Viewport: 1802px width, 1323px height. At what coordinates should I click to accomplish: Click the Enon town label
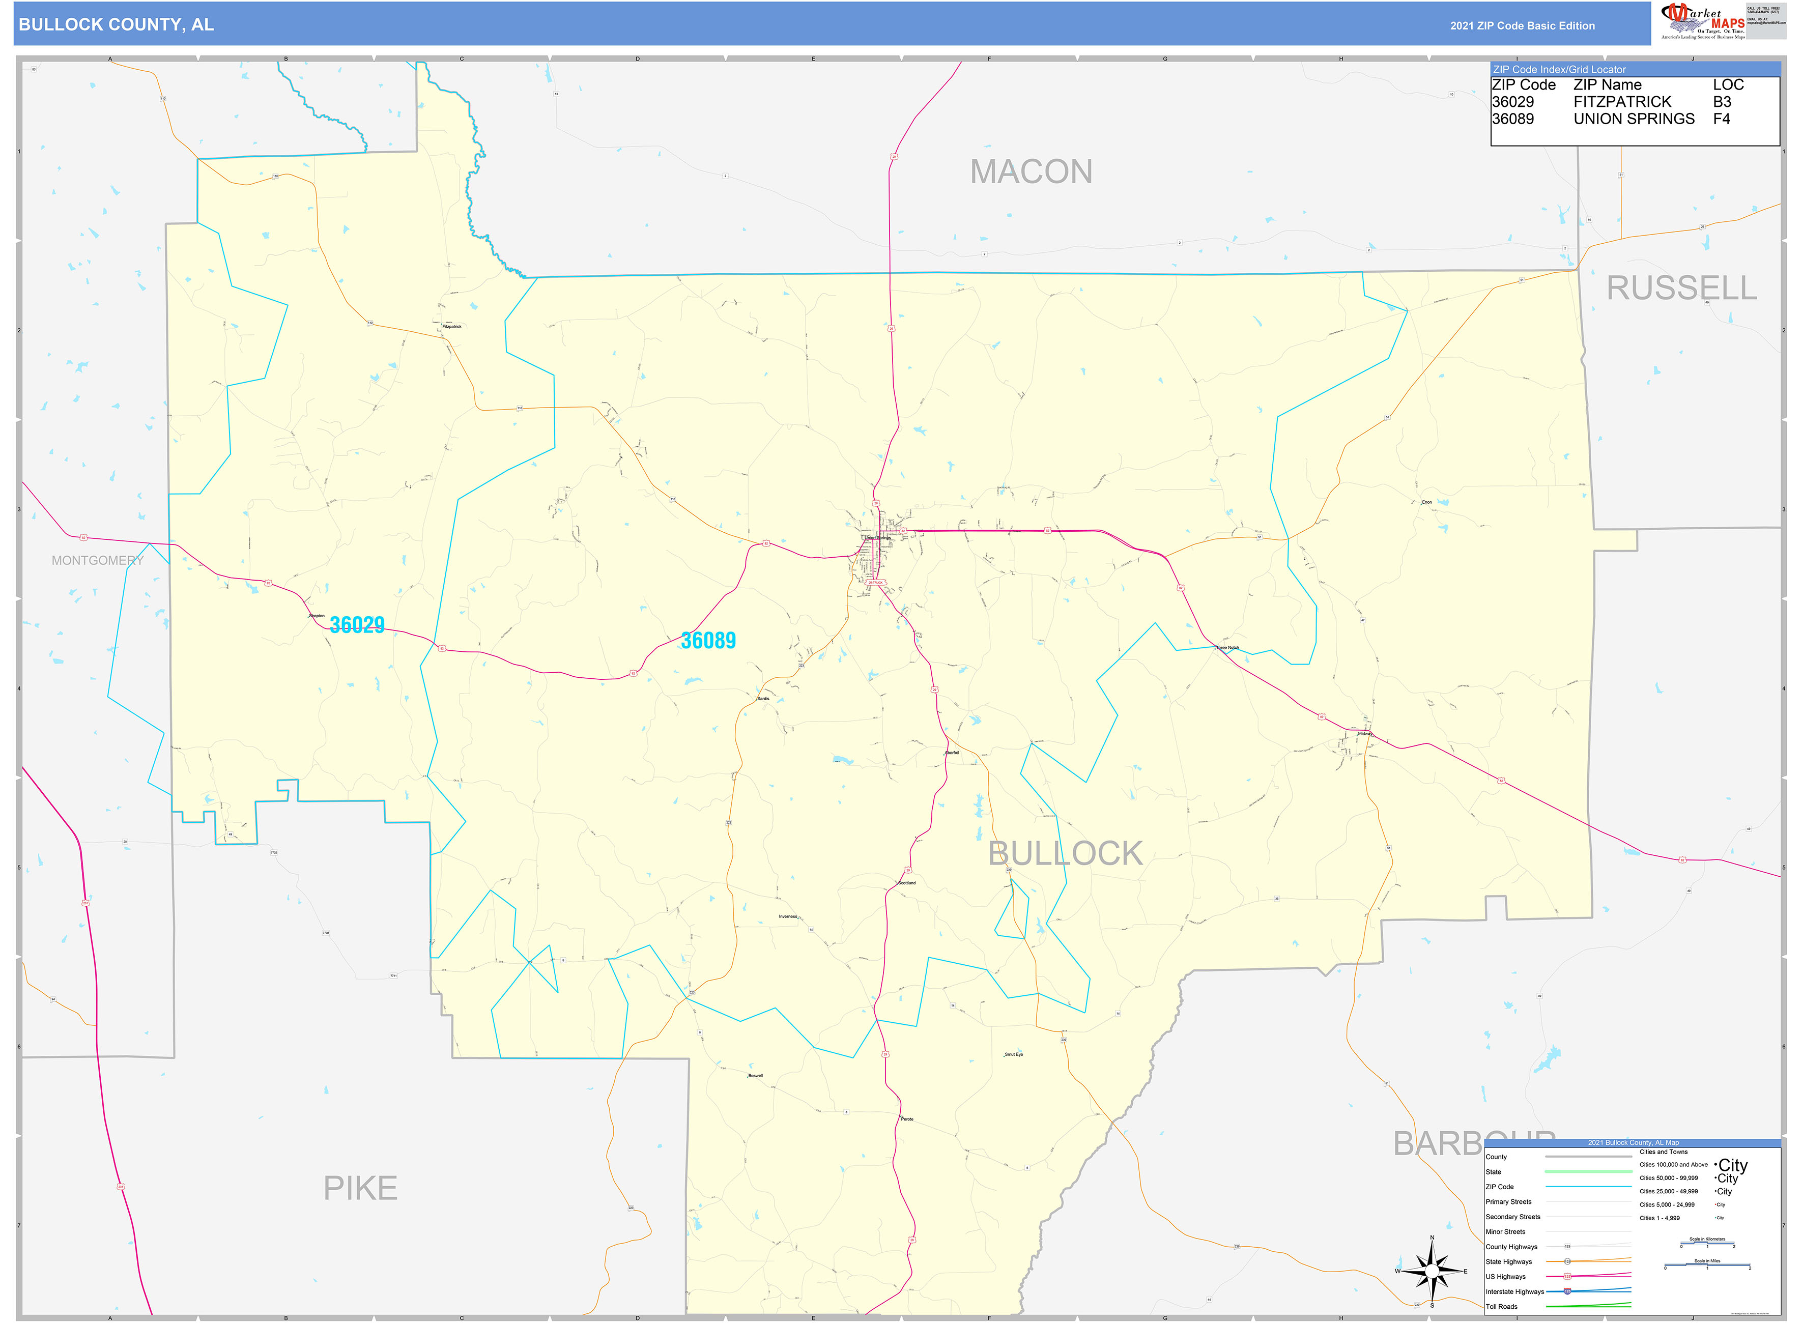pyautogui.click(x=1426, y=502)
